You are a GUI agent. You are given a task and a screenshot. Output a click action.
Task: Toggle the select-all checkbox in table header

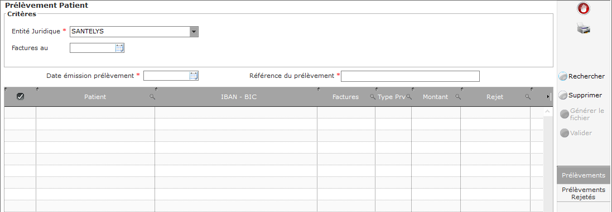[20, 97]
